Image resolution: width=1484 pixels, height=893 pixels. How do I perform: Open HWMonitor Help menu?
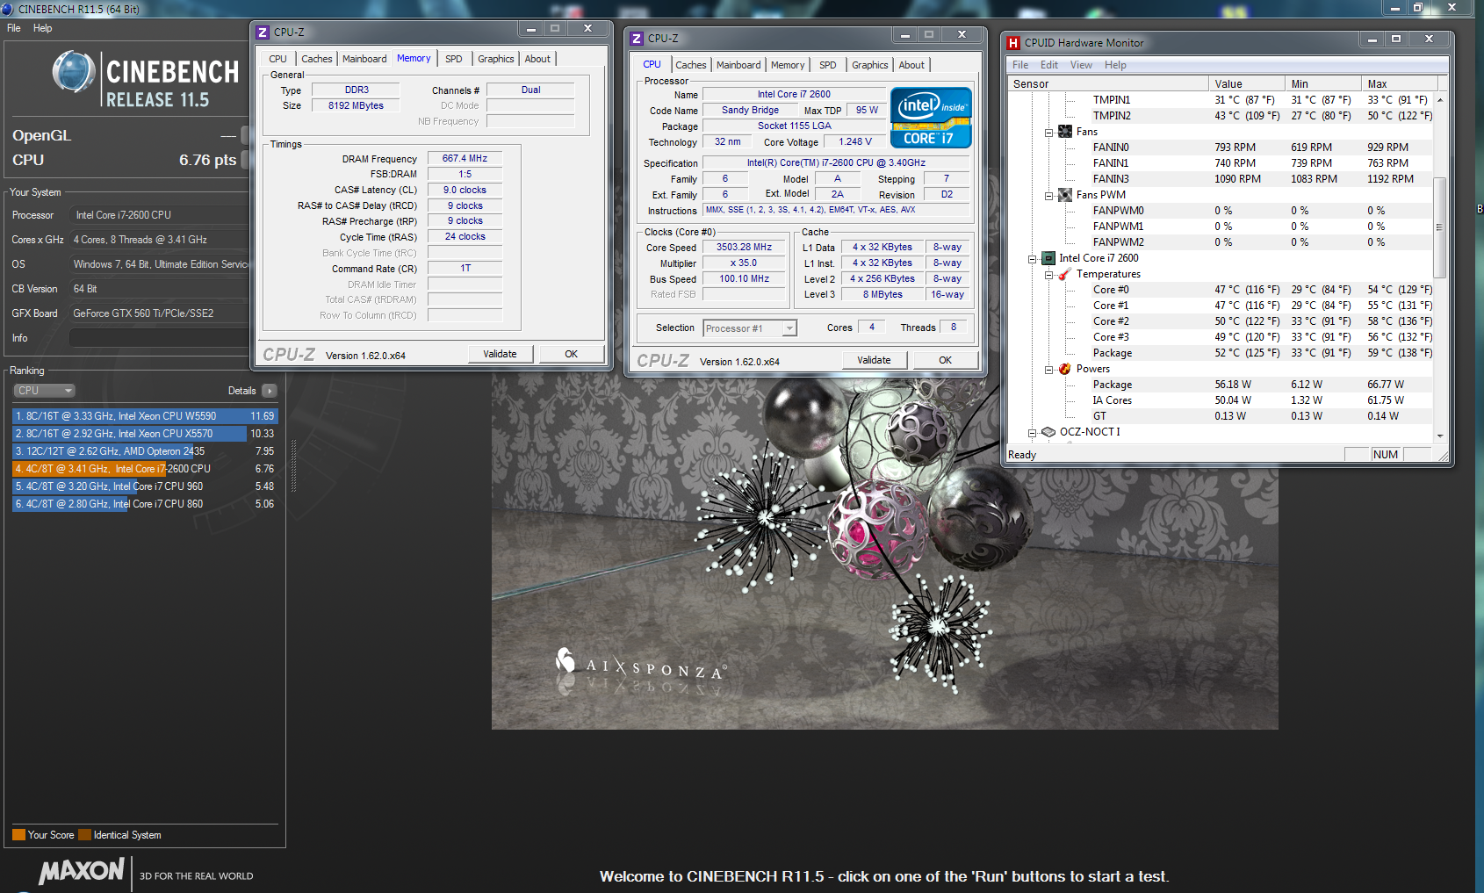point(1115,65)
